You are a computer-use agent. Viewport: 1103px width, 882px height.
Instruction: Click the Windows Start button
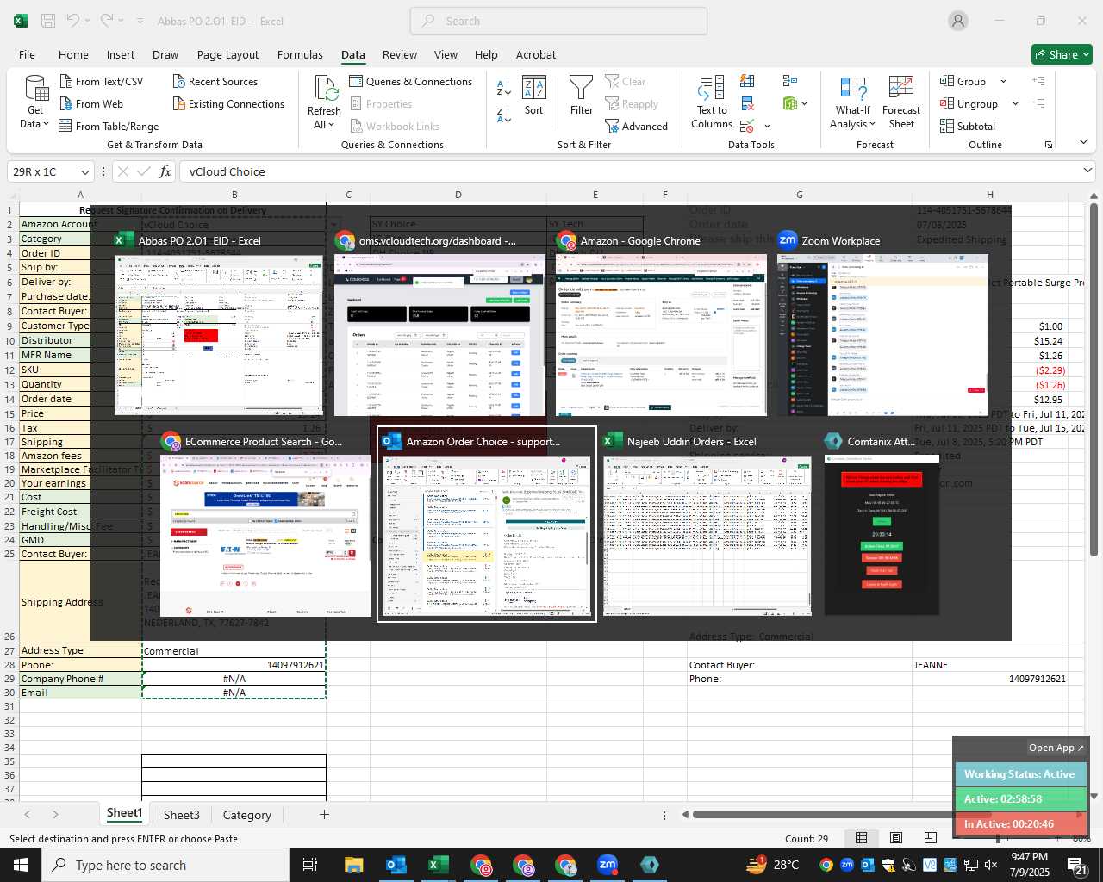pyautogui.click(x=21, y=865)
